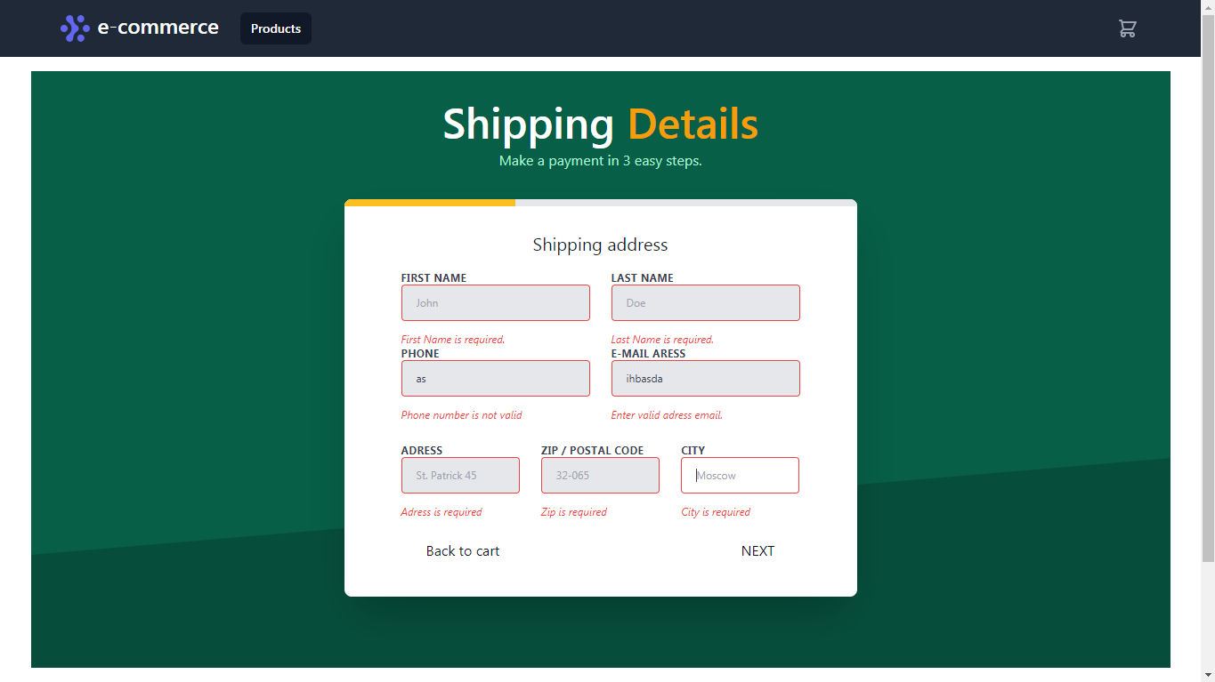Click the ADRESS field showing St. Patrick 45

pyautogui.click(x=460, y=475)
